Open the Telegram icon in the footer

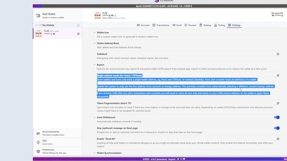[x=181, y=159]
